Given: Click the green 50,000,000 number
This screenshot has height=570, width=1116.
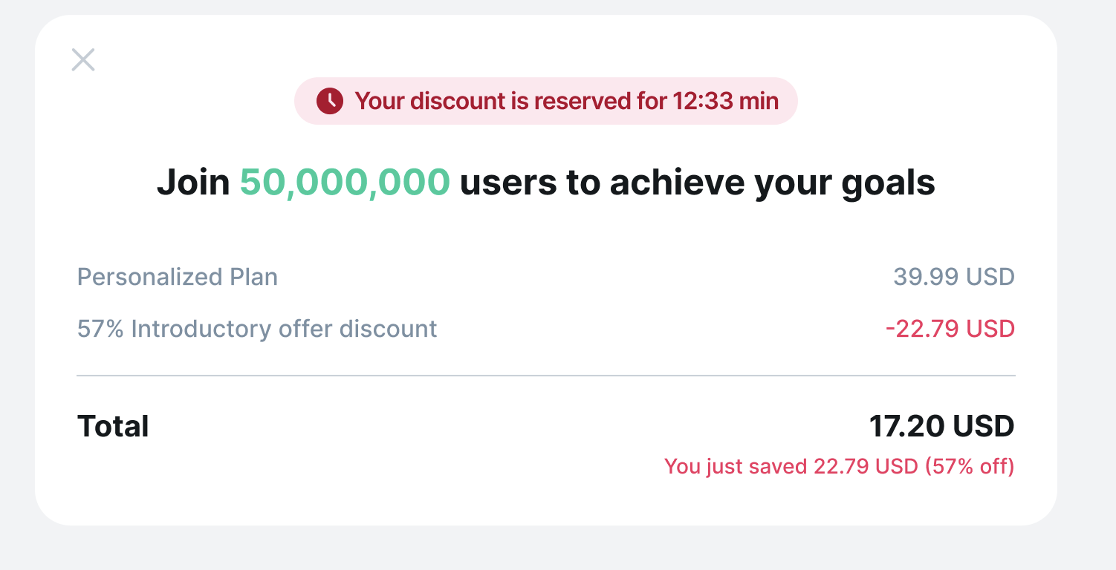Looking at the screenshot, I should 345,183.
